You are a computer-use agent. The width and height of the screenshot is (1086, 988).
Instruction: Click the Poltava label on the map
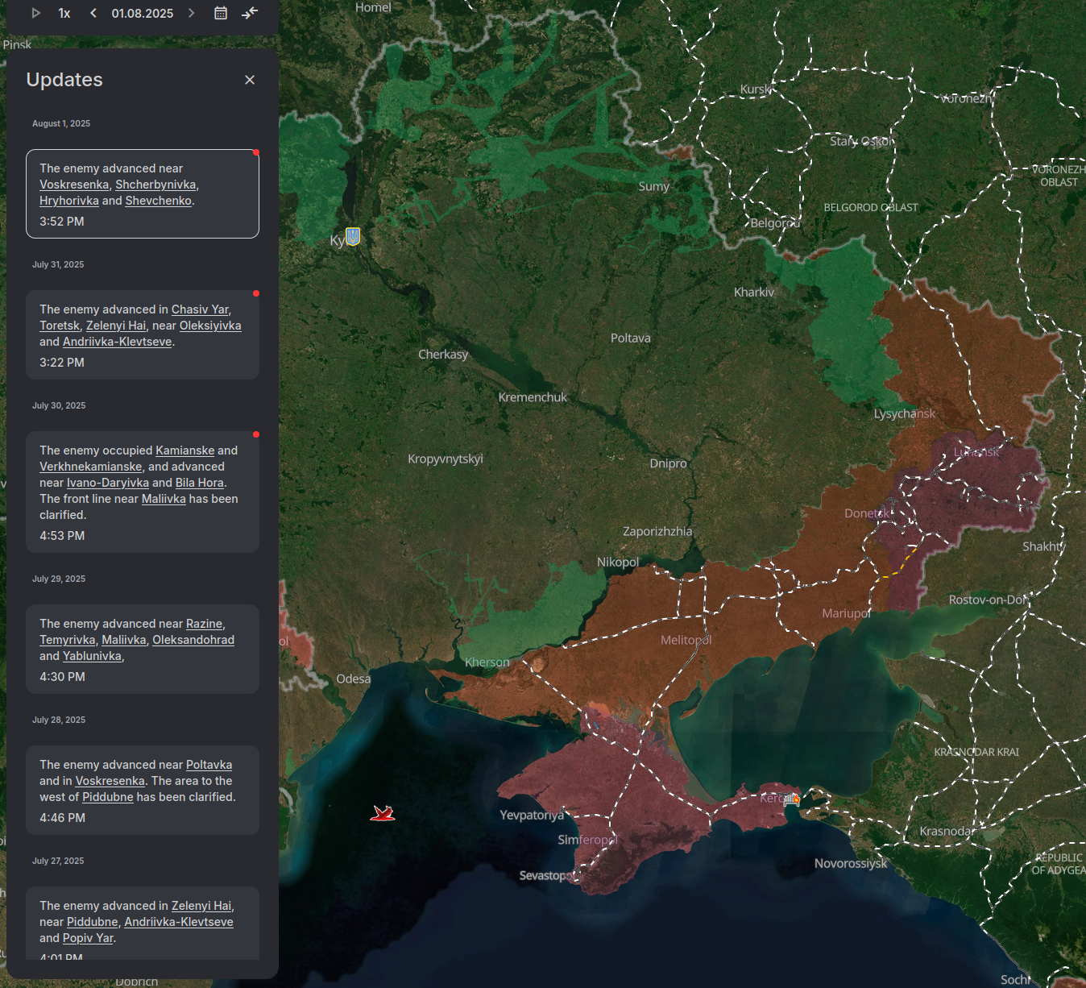pos(631,338)
